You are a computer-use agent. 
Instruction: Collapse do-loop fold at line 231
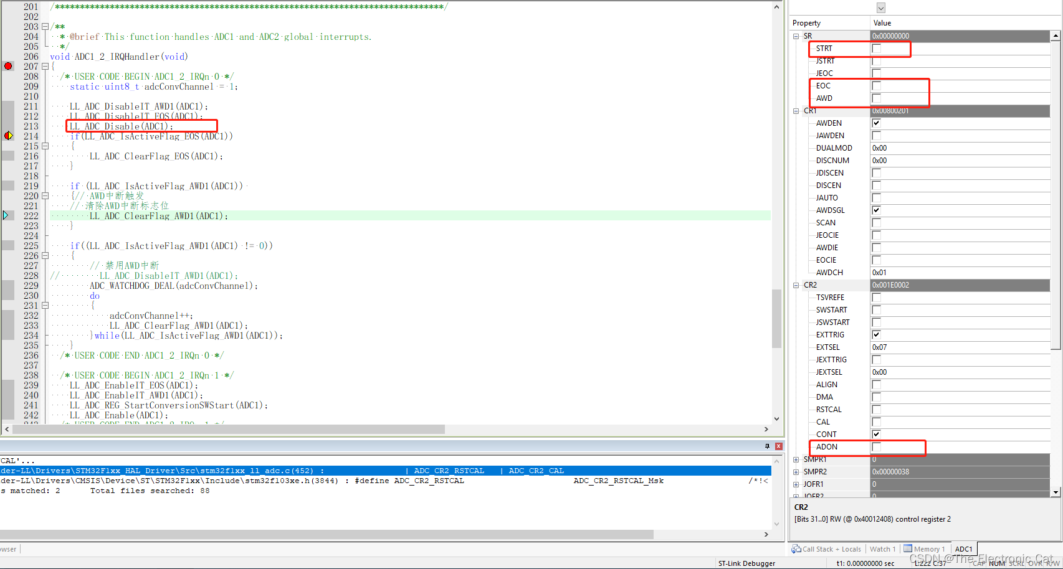[x=45, y=306]
